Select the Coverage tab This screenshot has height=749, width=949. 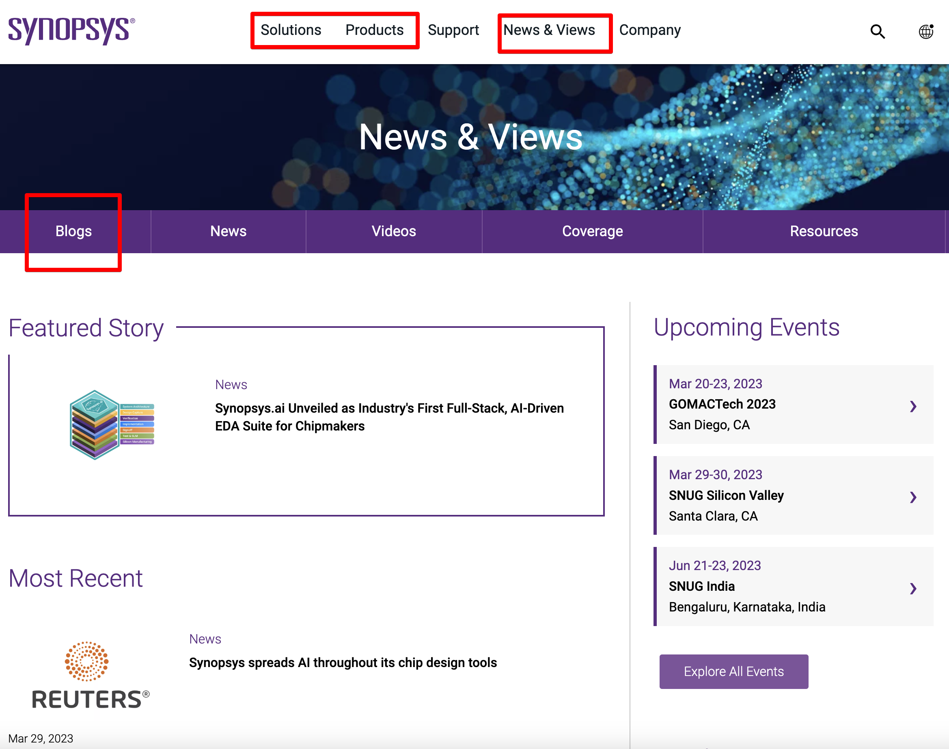(x=592, y=231)
